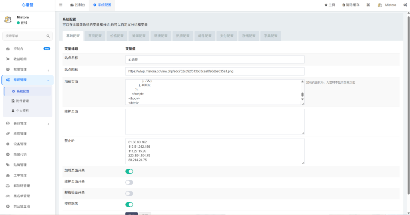Open the settings gears icon at top right
The image size is (410, 215).
(405, 5)
